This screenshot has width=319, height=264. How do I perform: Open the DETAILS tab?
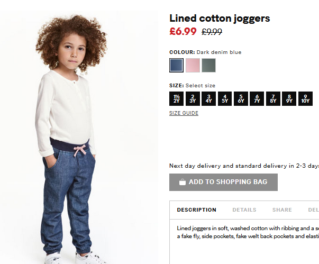(244, 210)
